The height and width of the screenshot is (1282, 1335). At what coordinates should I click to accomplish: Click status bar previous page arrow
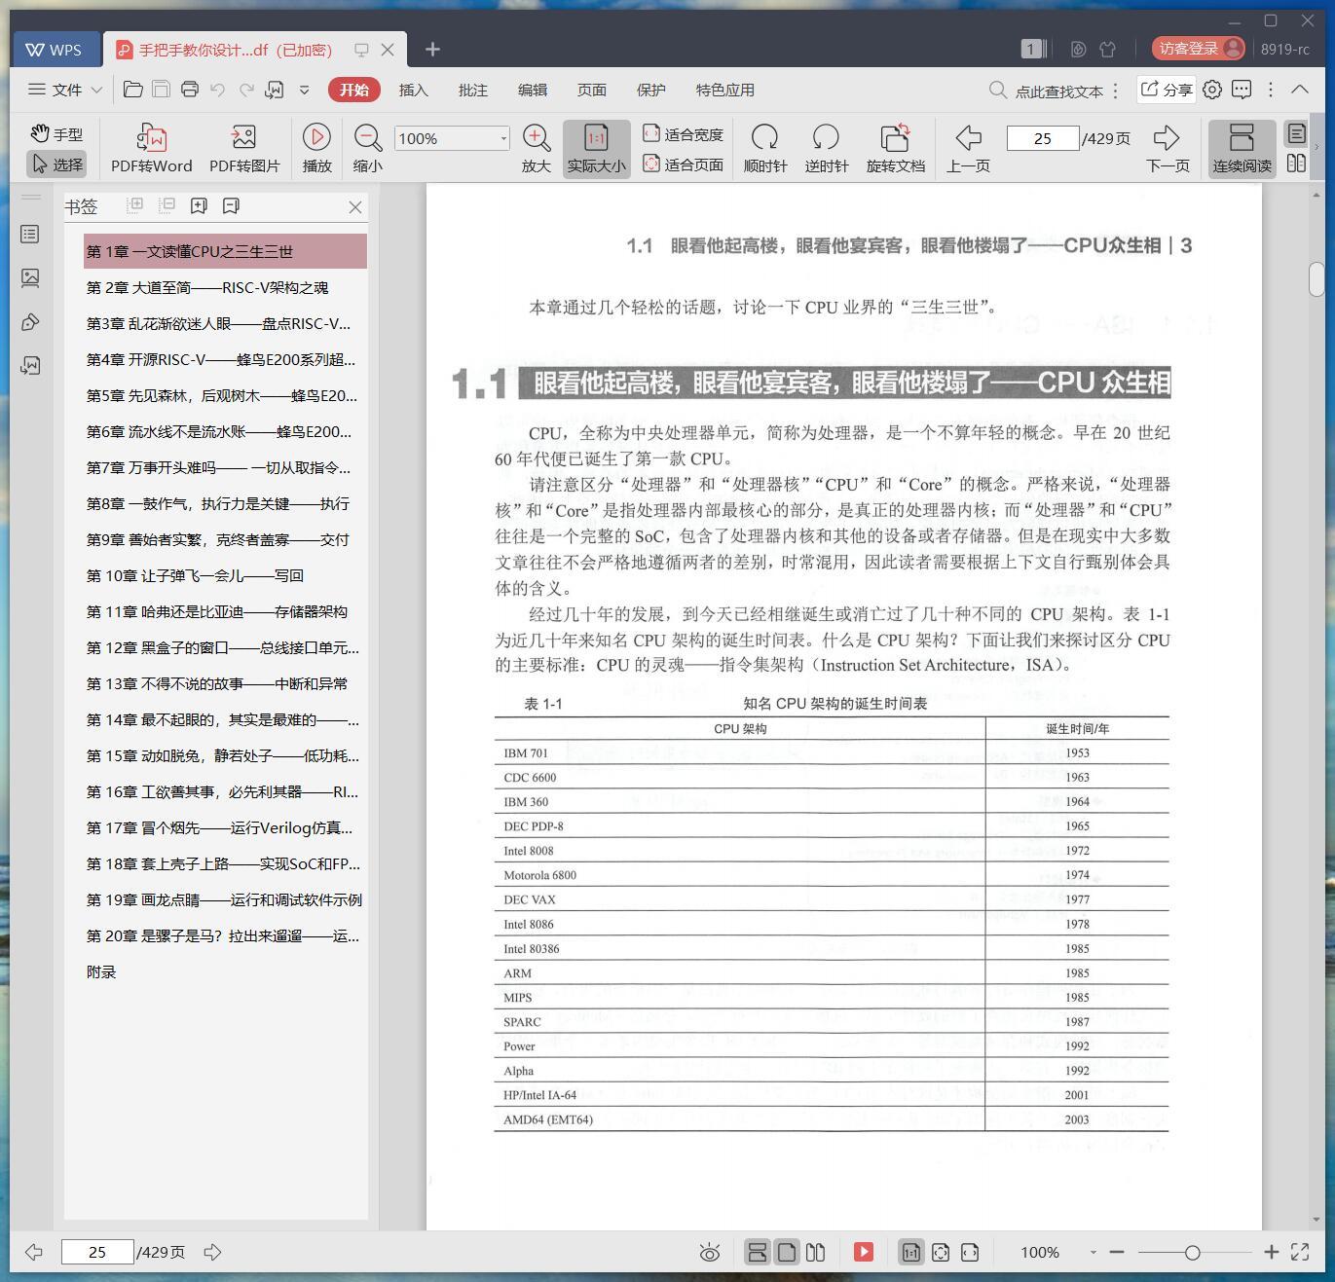[x=34, y=1252]
